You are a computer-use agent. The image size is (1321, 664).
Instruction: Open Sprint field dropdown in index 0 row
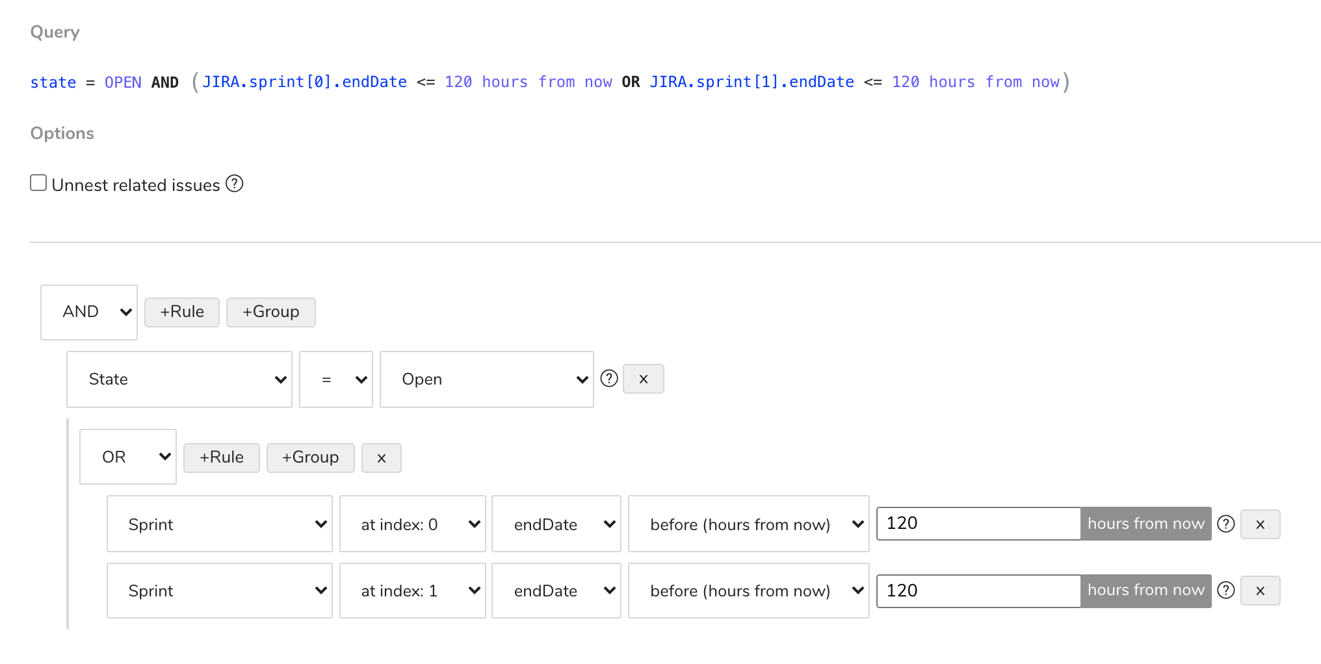(220, 524)
